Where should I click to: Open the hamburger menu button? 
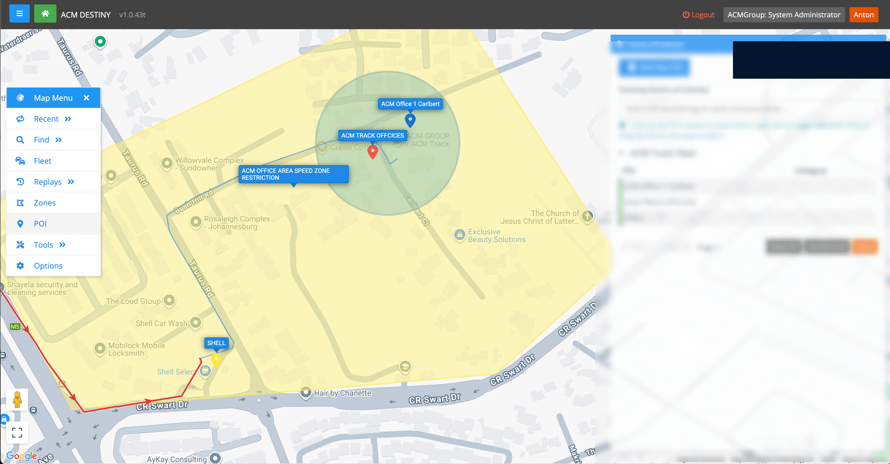pos(19,14)
